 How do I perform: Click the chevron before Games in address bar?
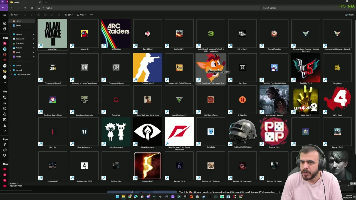click(x=44, y=8)
